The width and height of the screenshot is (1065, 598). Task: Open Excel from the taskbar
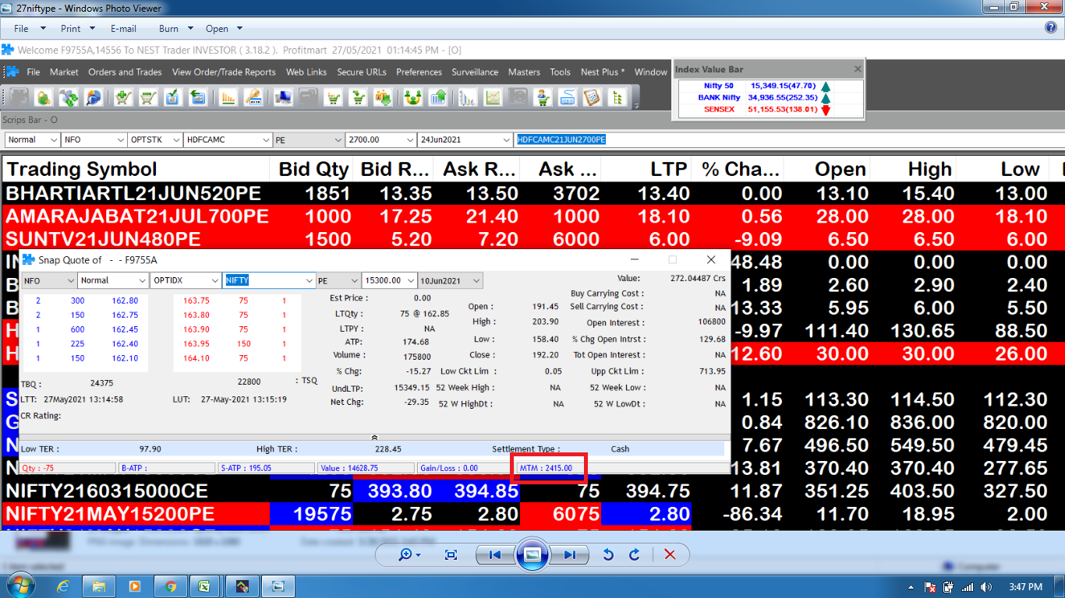(206, 586)
